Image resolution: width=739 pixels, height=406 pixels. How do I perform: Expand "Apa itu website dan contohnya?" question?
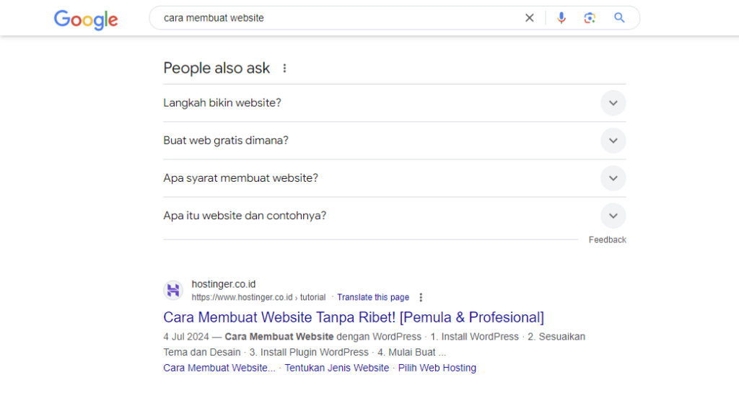[613, 216]
